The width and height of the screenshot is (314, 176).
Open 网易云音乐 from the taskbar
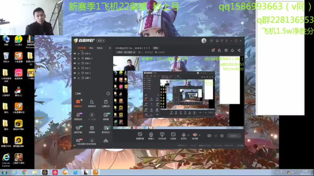tap(55, 172)
